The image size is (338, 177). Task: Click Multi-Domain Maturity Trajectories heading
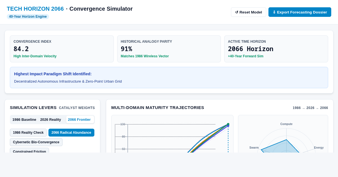pos(158,108)
